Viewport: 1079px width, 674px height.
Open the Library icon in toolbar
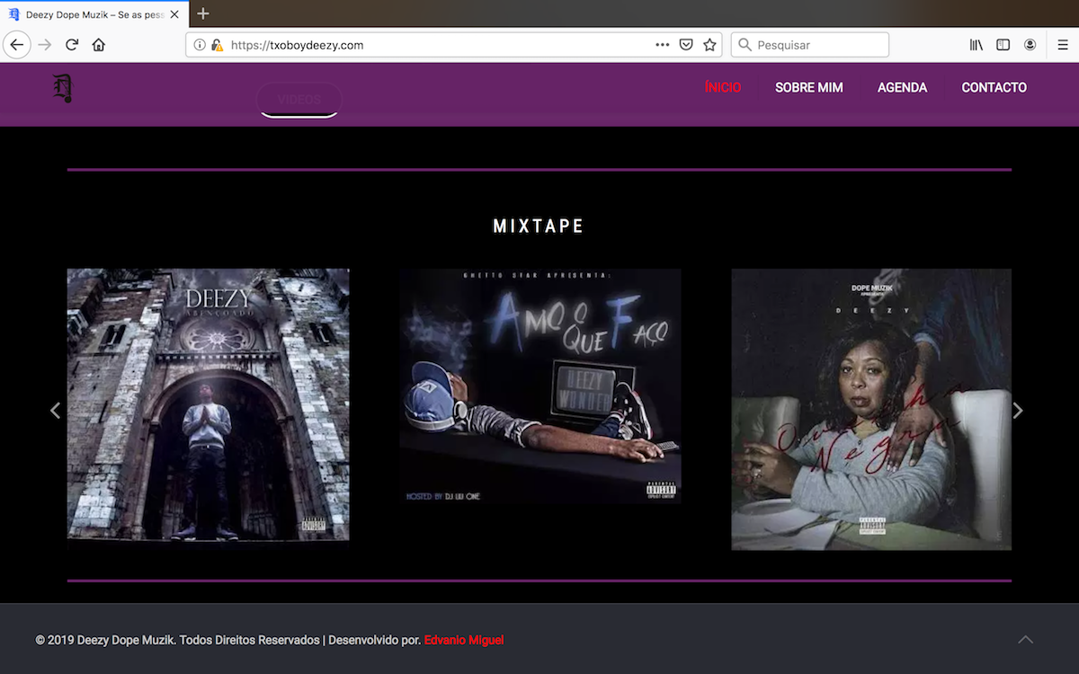point(976,45)
